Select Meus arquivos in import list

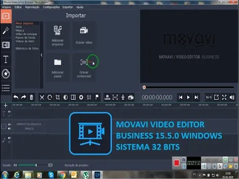point(24,23)
